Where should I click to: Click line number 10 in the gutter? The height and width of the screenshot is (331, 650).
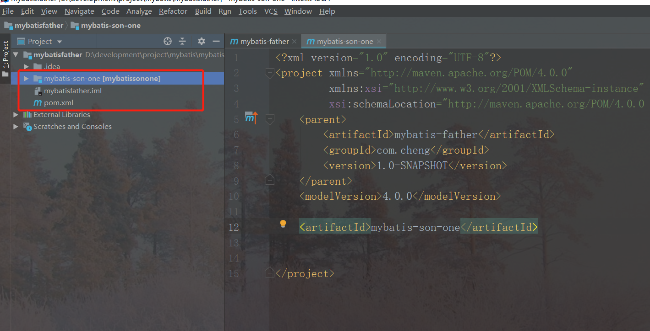234,197
